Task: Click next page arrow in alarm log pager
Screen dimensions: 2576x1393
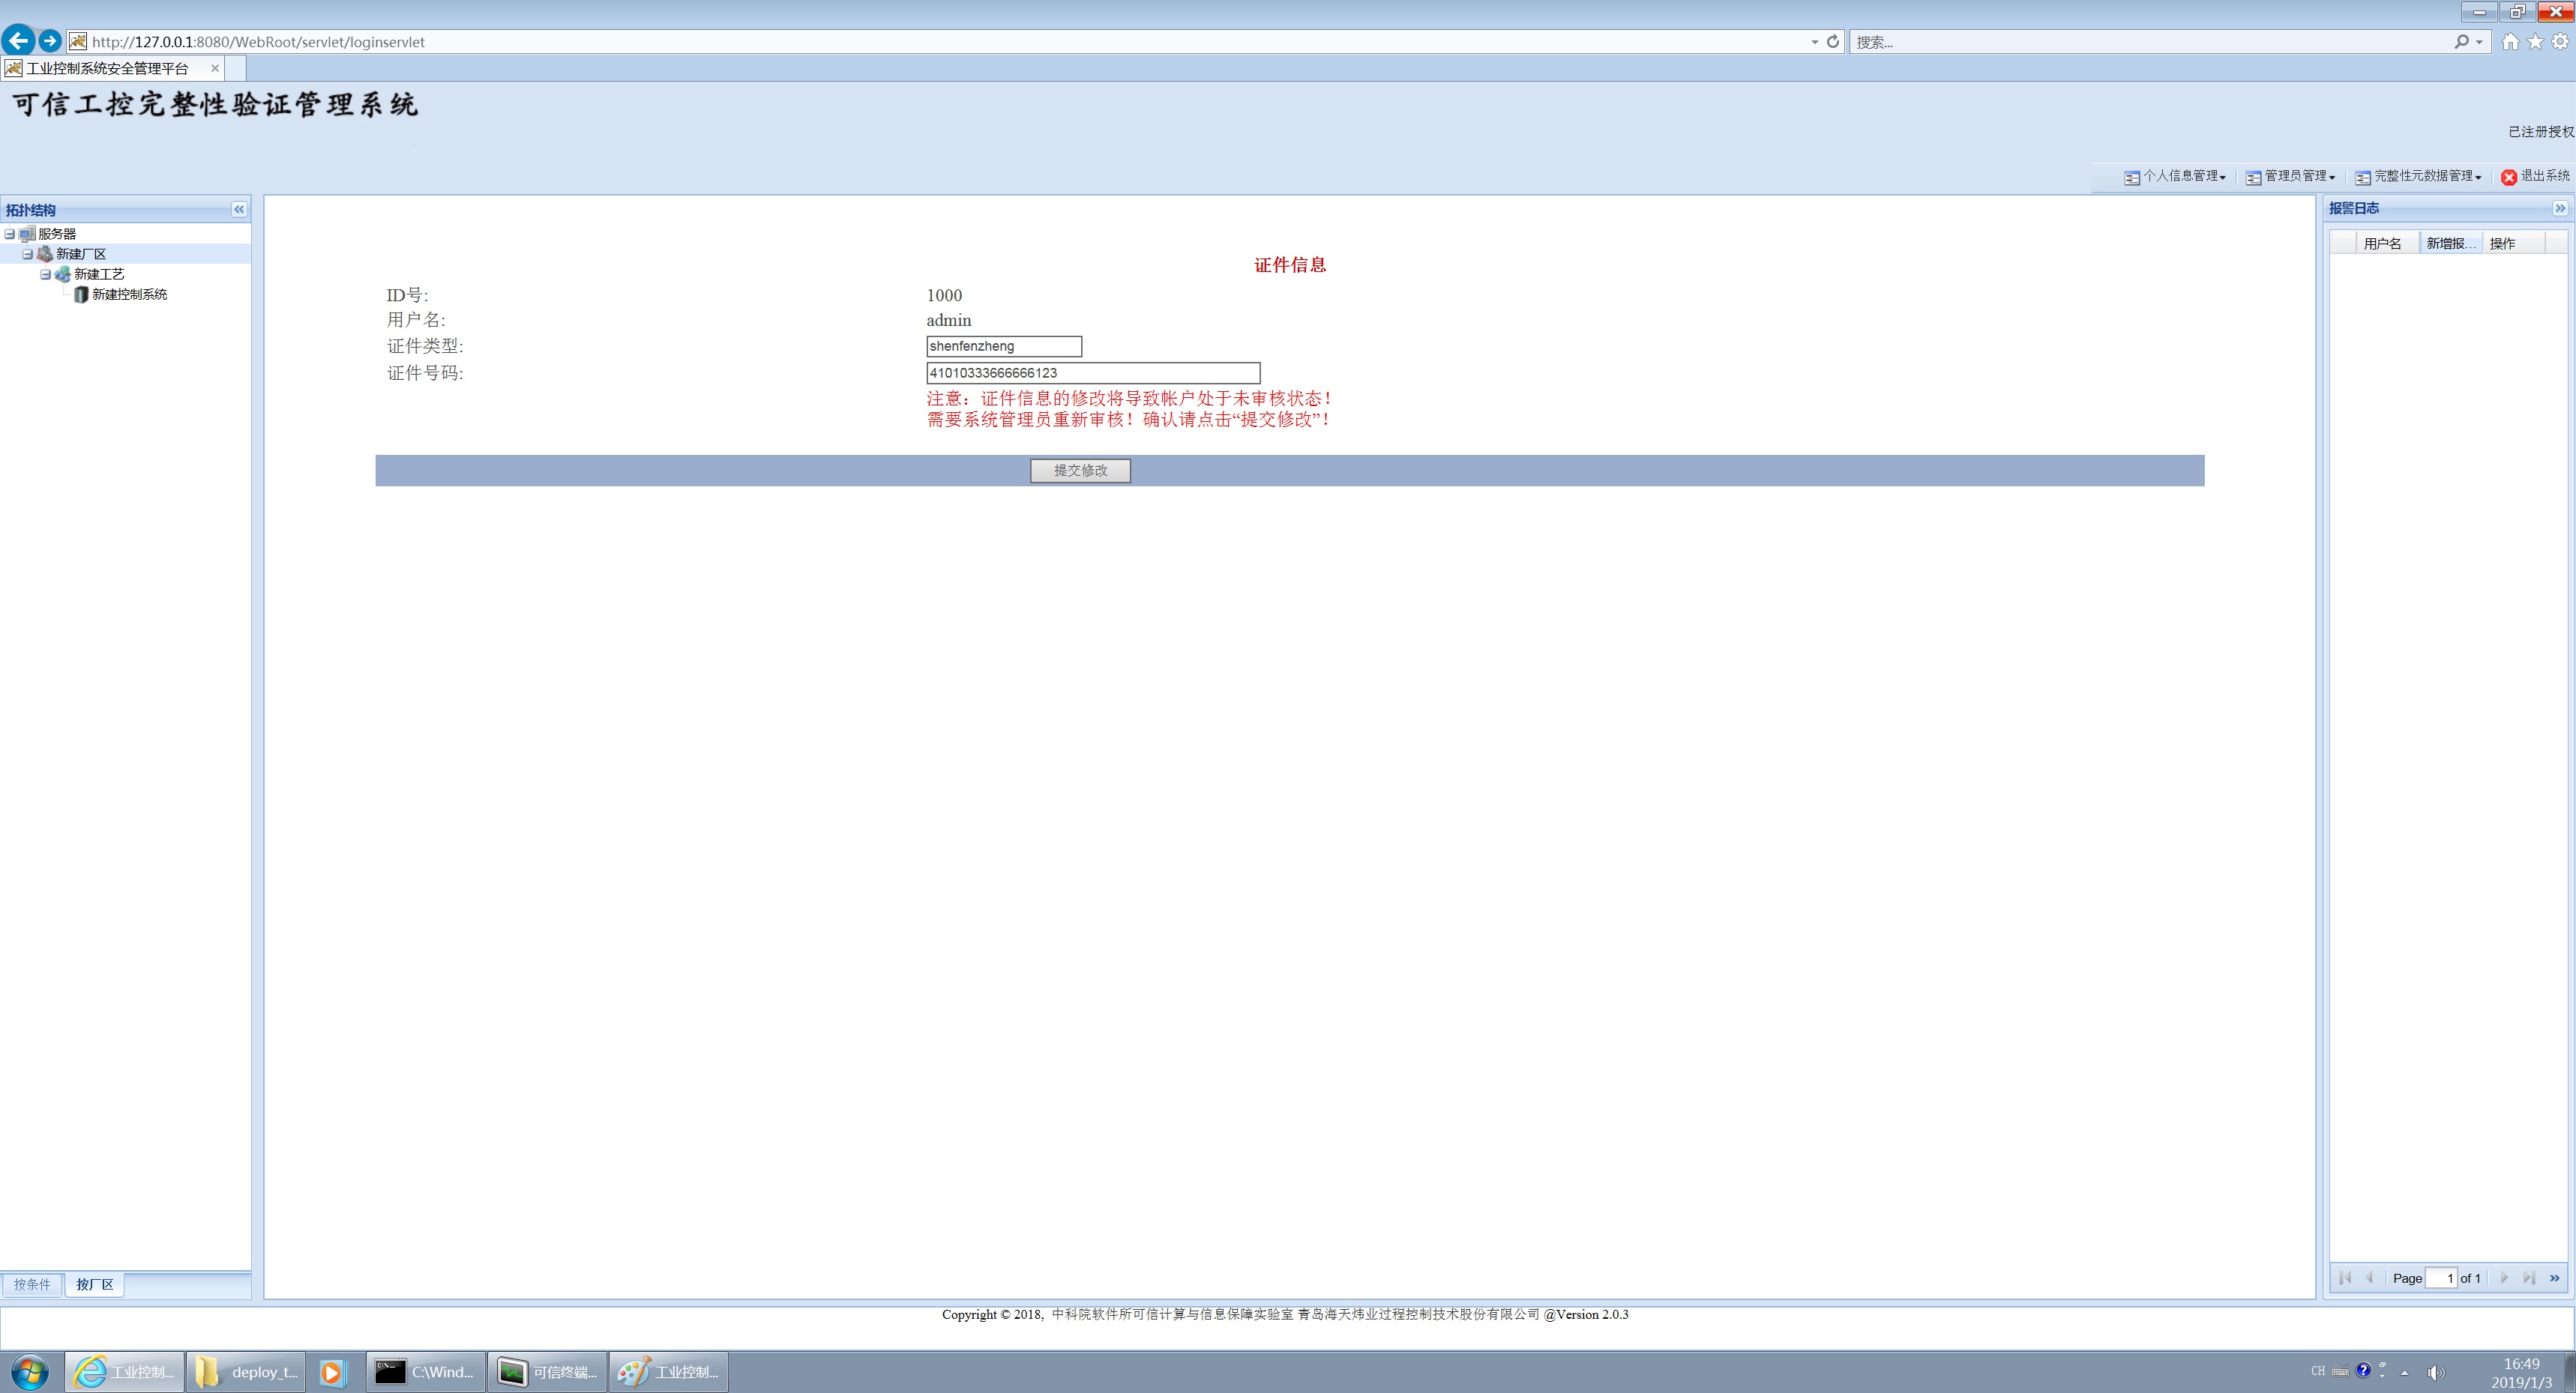Action: tap(2504, 1277)
